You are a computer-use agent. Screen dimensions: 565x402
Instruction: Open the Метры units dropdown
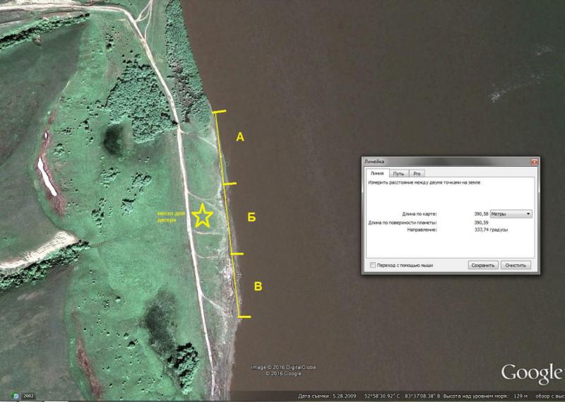pyautogui.click(x=511, y=213)
